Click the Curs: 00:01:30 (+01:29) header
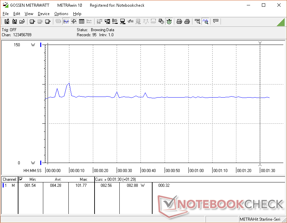Screen dimensions: 287x223 [x=115, y=179]
